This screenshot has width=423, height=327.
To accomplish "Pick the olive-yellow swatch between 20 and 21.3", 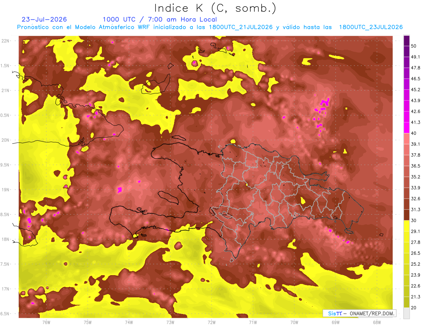I will 406,302.
